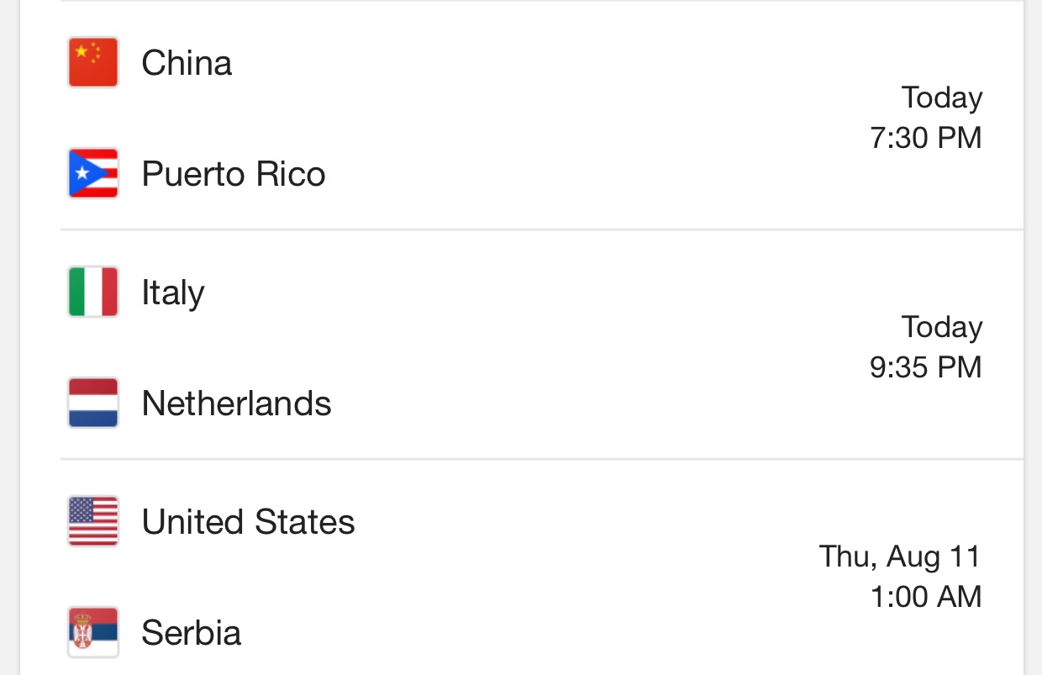Viewport: 1042px width, 675px height.
Task: Click the Thu, Aug 11 date label
Action: point(900,556)
